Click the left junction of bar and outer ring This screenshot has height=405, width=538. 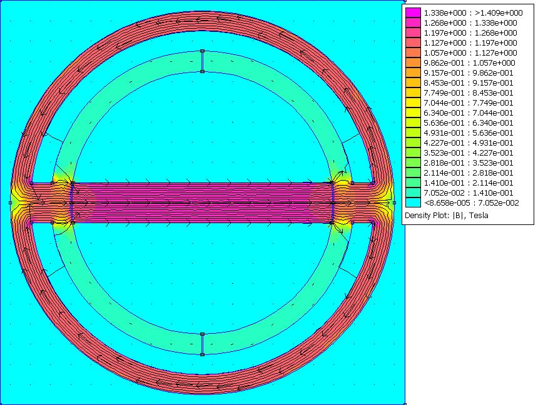pos(22,202)
